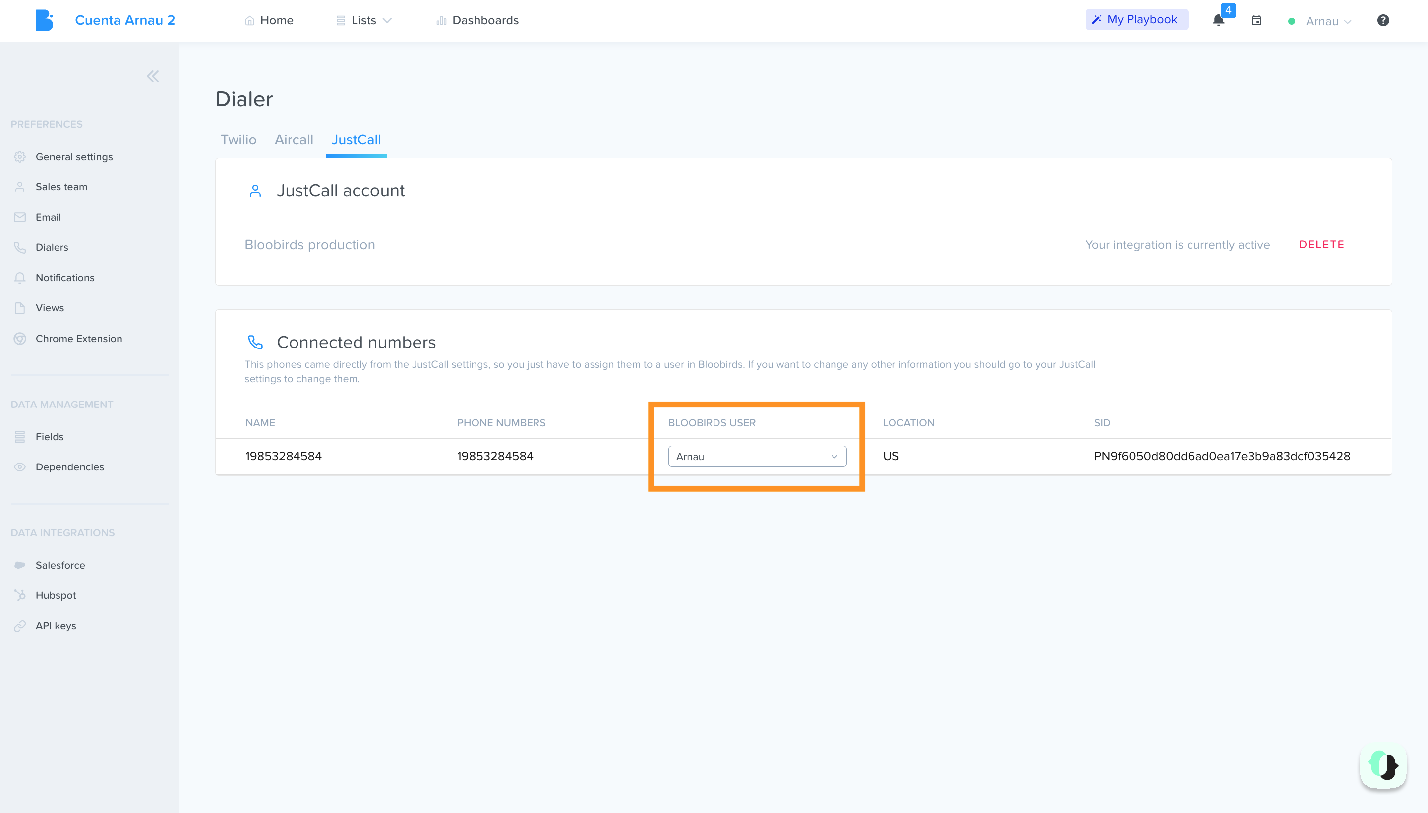Open the chat widget bubble

1383,765
